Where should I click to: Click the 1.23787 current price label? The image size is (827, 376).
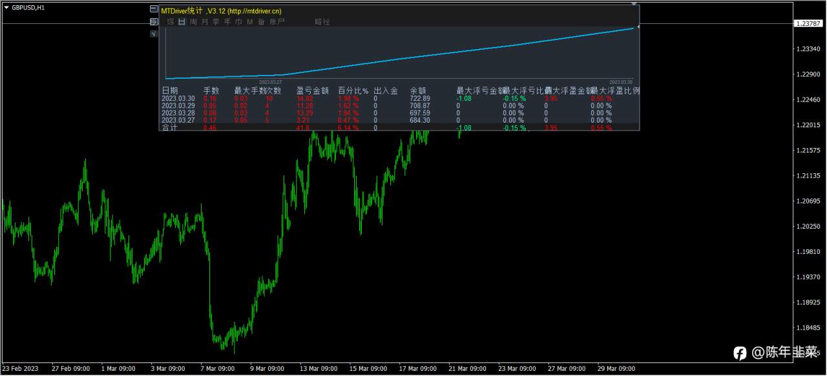click(x=808, y=23)
